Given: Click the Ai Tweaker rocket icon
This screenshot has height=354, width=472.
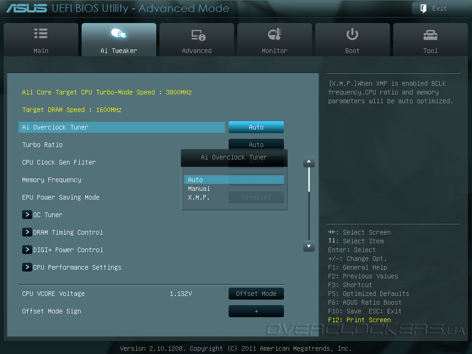Looking at the screenshot, I should (119, 33).
